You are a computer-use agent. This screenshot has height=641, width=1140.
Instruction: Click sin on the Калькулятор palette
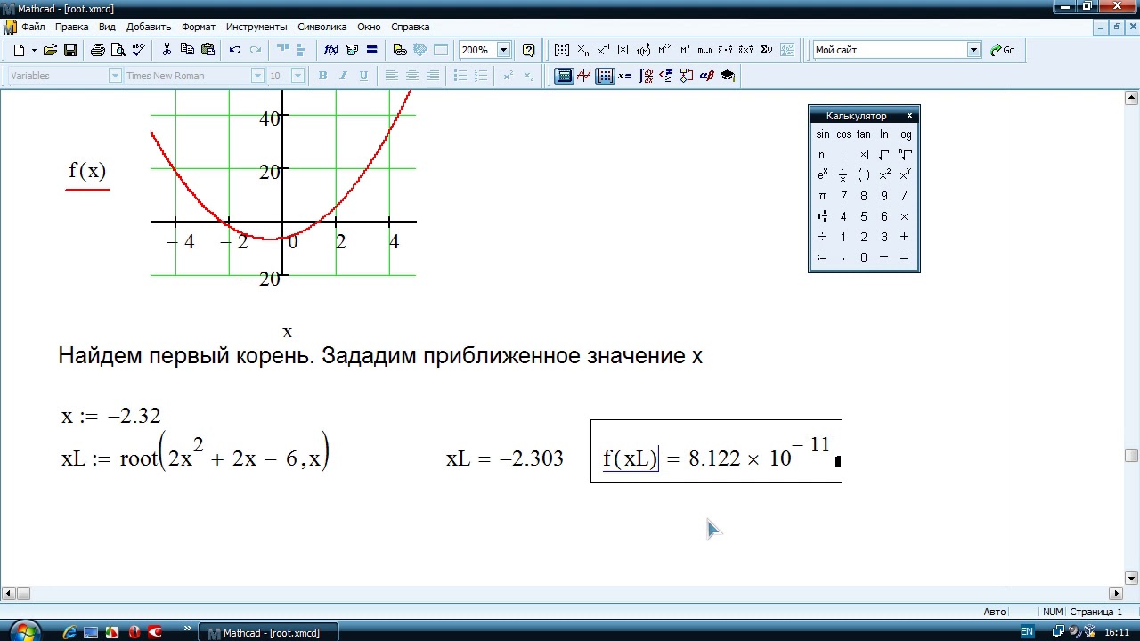pyautogui.click(x=823, y=134)
